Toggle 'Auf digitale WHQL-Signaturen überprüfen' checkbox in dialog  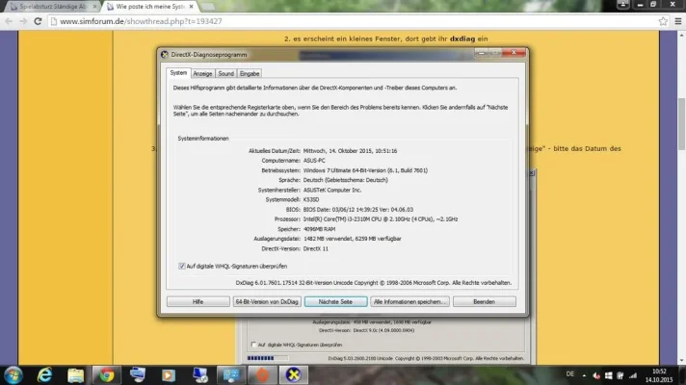pos(182,266)
